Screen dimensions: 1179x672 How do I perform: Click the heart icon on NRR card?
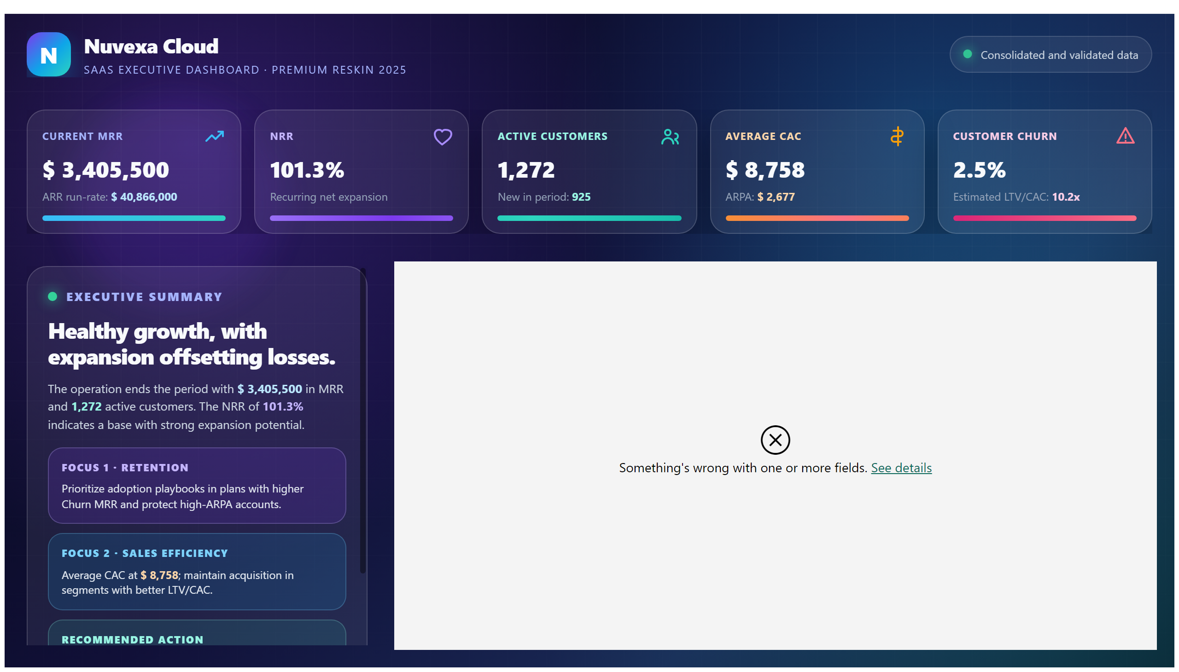point(443,137)
